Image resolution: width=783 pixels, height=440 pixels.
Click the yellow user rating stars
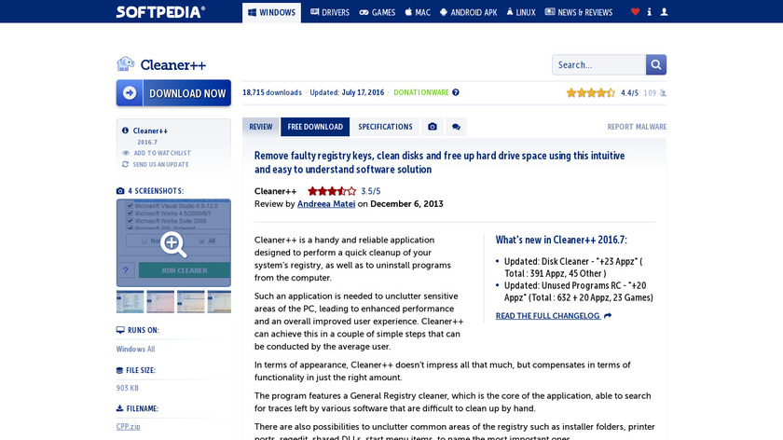(x=591, y=93)
